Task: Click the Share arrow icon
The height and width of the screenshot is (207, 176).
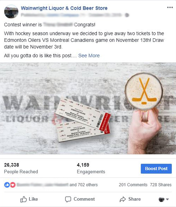Action: click(x=123, y=199)
